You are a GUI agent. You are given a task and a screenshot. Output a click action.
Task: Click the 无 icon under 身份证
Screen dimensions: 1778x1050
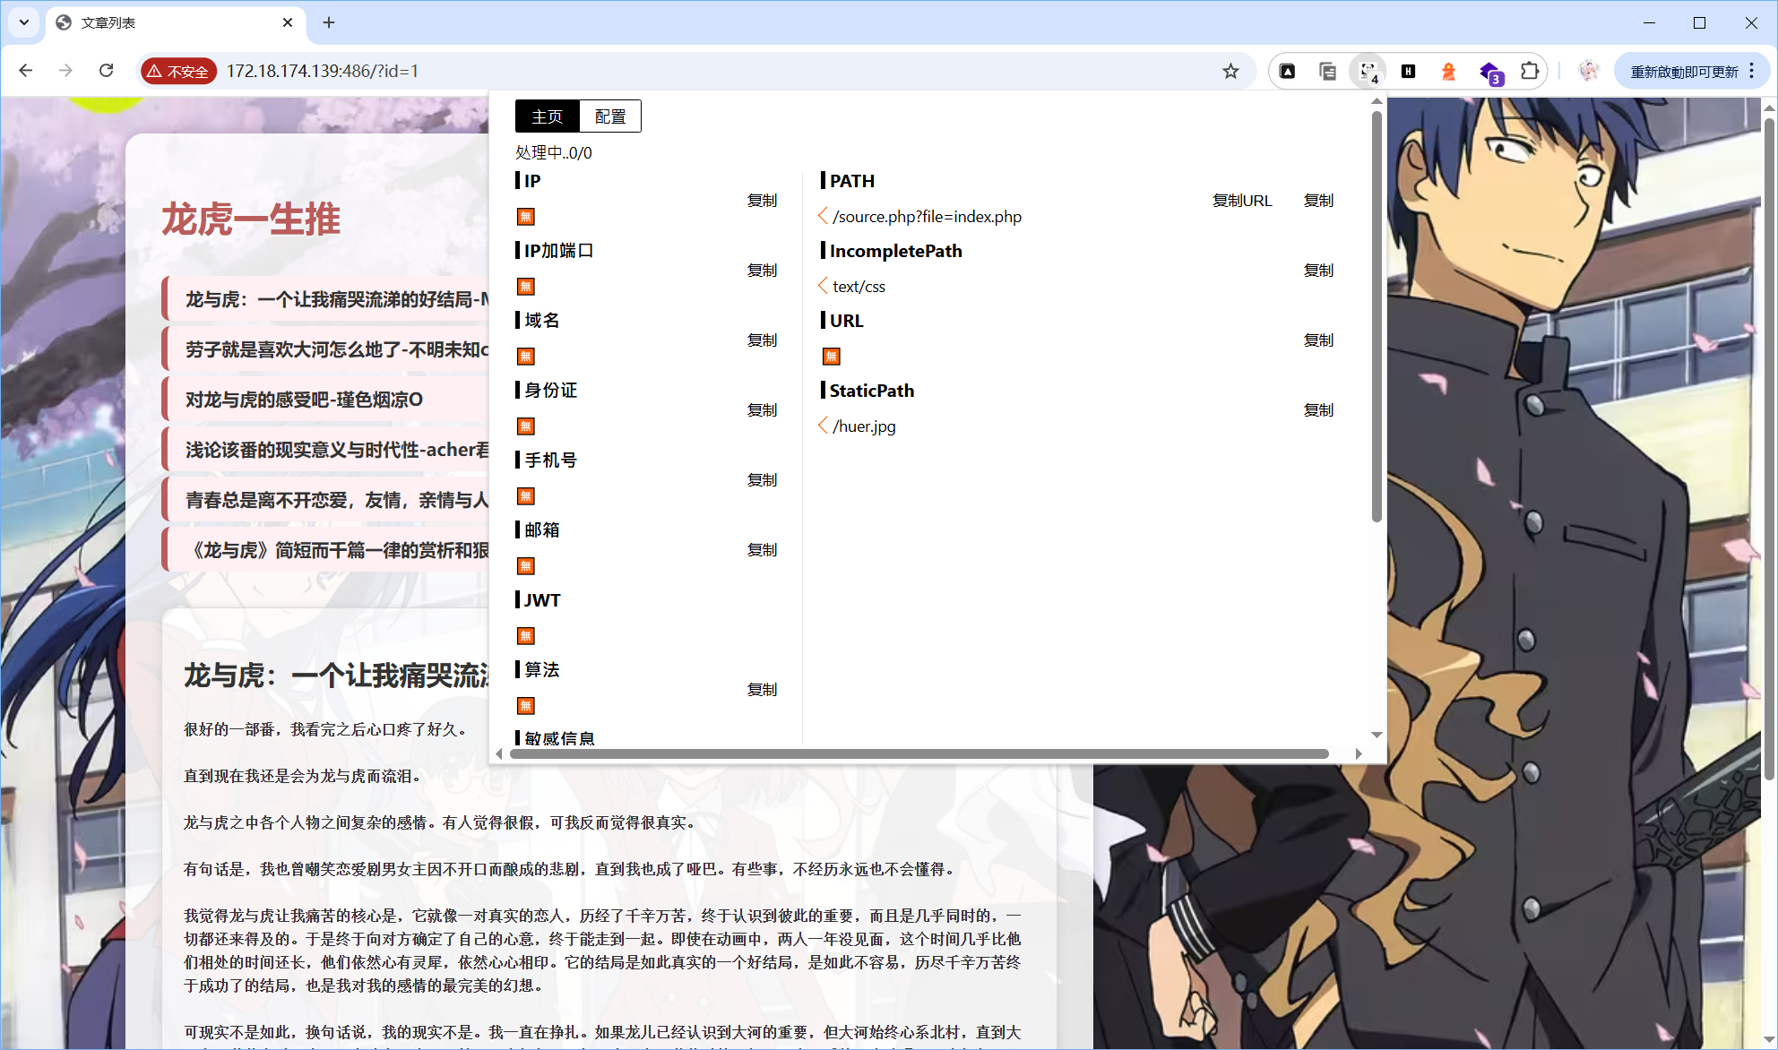click(526, 426)
